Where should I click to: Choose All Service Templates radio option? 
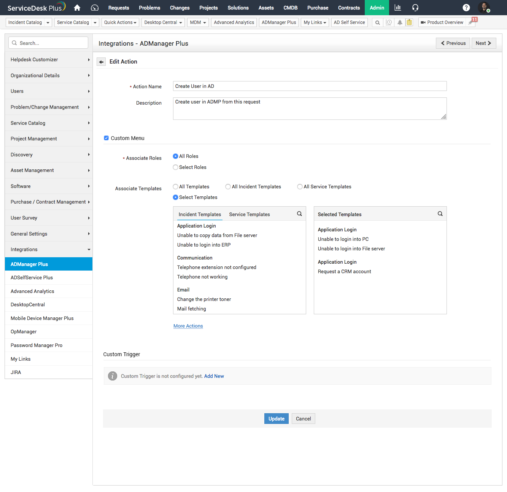[300, 187]
